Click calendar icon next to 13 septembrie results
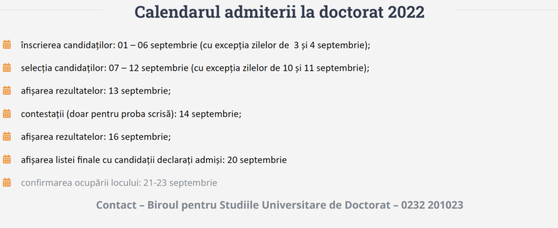This screenshot has width=558, height=228. (7, 90)
